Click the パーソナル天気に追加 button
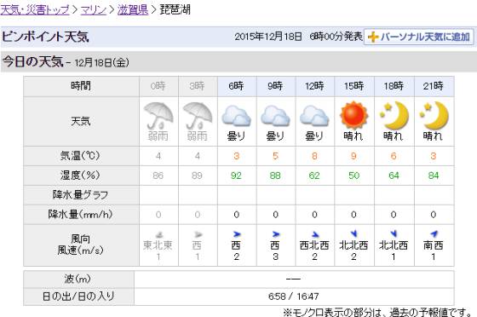Viewport: 477px width, 317px height. click(418, 37)
